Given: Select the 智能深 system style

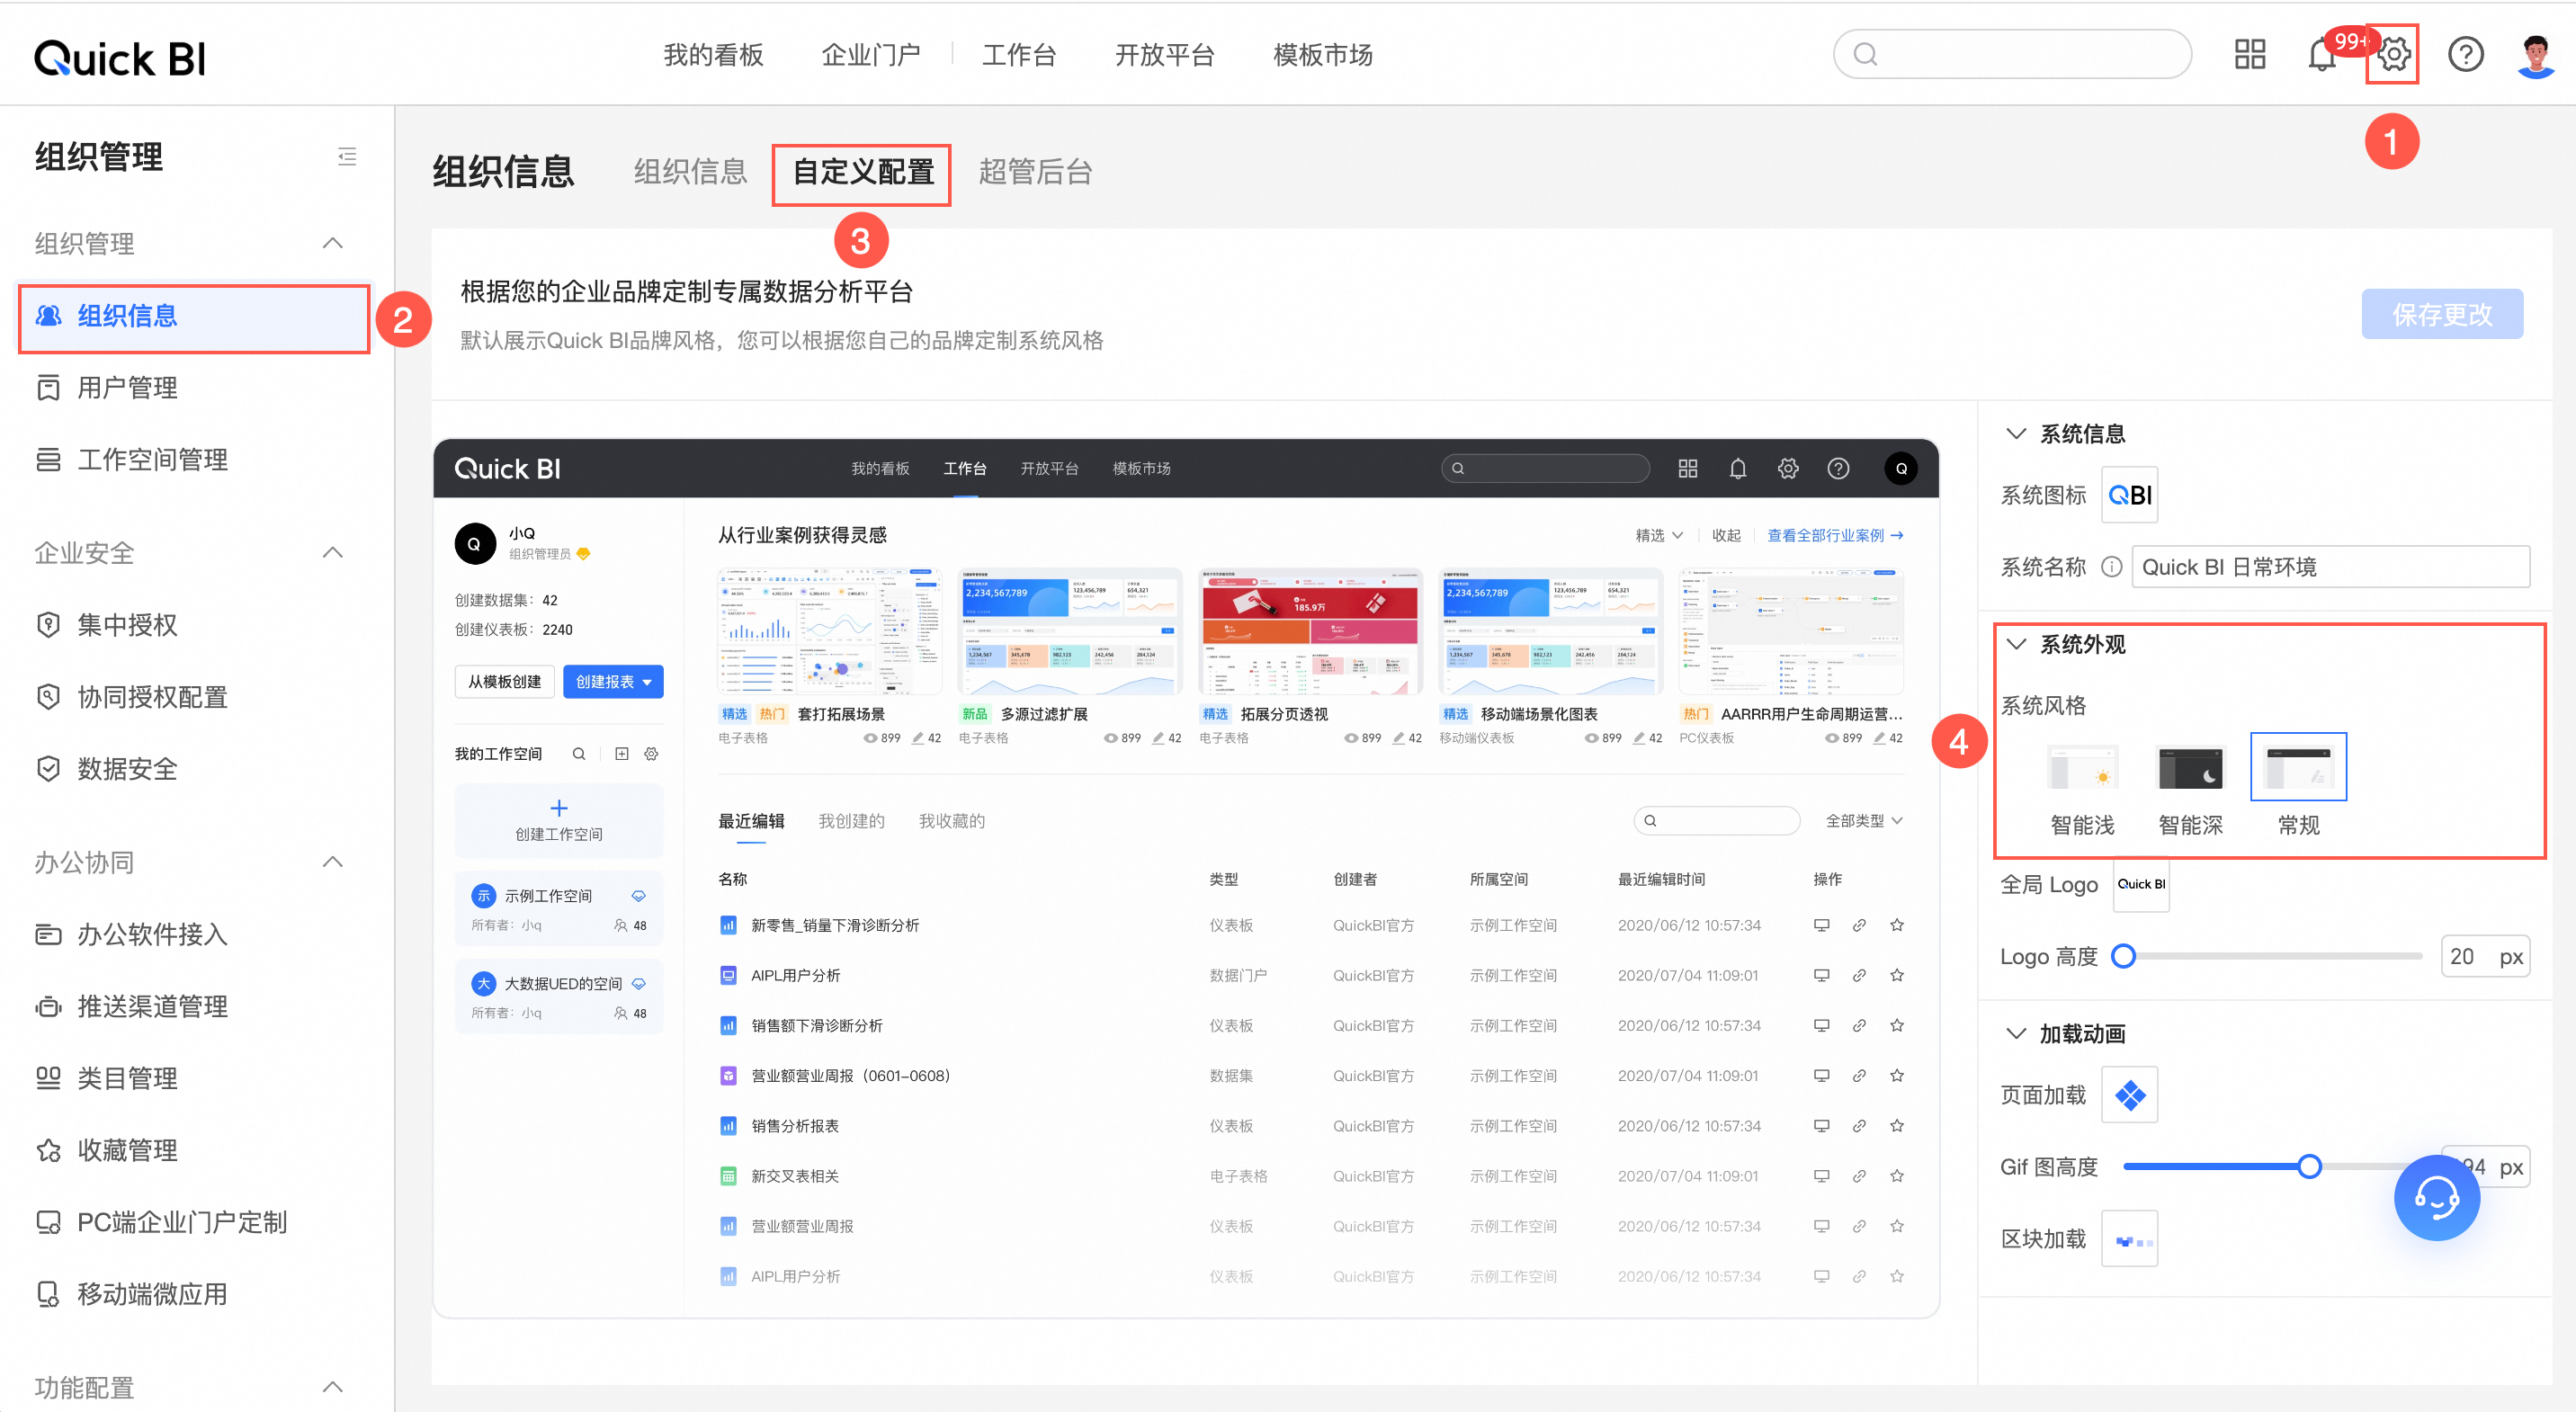Looking at the screenshot, I should click(2190, 768).
